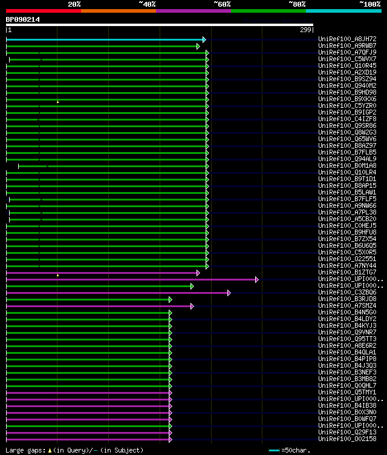The height and width of the screenshot is (455, 387).
Task: Click the purple arrowhead on the B0WFQ7 row
Action: click(171, 420)
